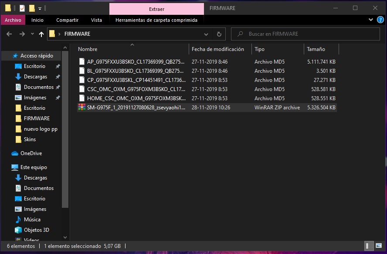387x254 pixels.
Task: Open the address bar history dropdown
Action: (x=206, y=34)
